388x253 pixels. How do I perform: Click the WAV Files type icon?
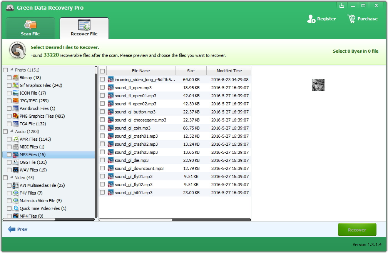coord(16,170)
